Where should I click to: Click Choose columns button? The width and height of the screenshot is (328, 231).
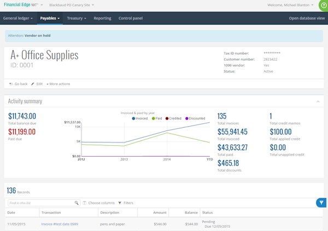[x=99, y=203]
